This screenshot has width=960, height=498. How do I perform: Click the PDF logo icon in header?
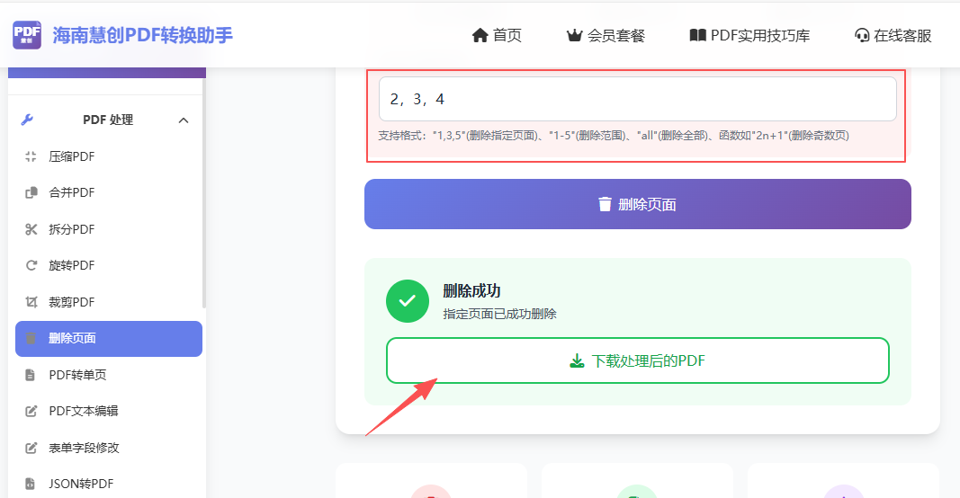[27, 34]
